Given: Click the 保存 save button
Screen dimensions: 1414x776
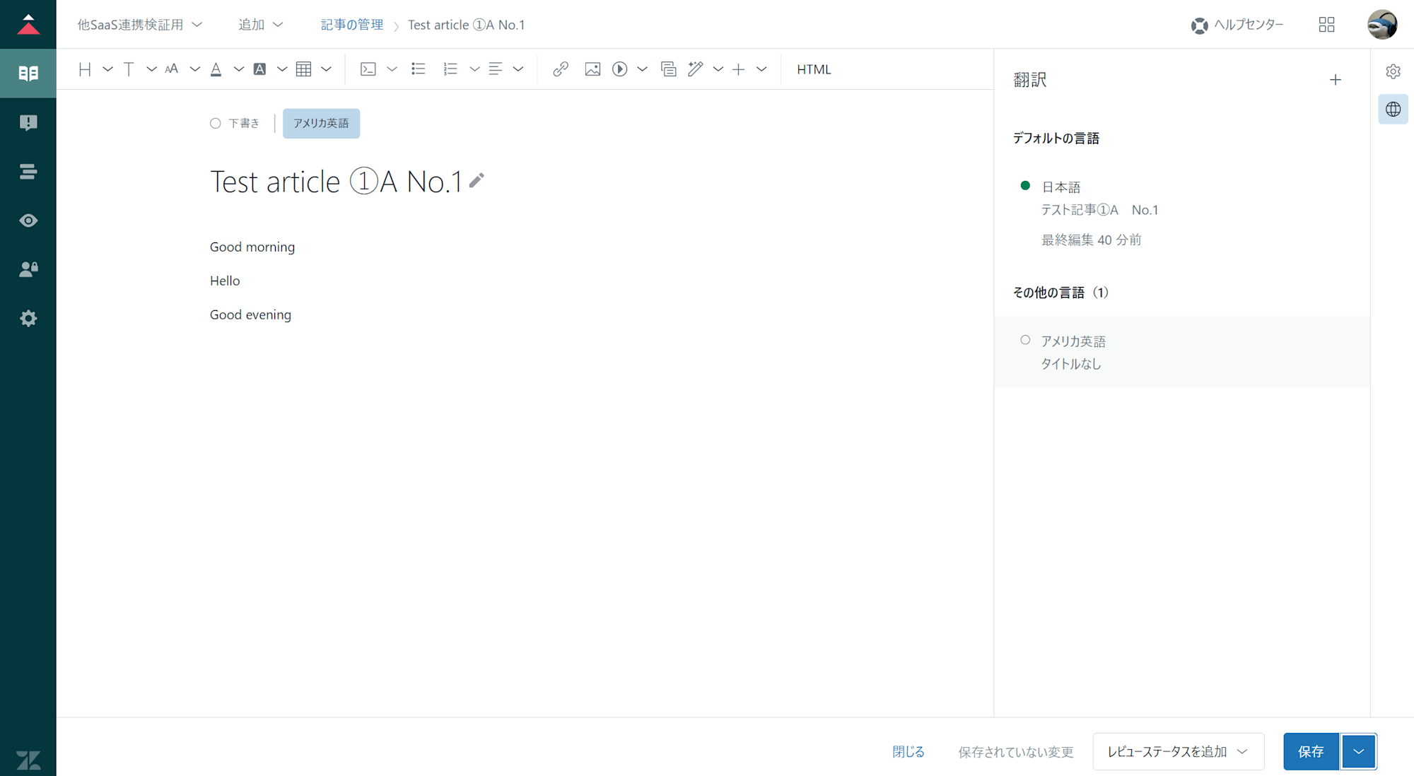Looking at the screenshot, I should tap(1311, 752).
